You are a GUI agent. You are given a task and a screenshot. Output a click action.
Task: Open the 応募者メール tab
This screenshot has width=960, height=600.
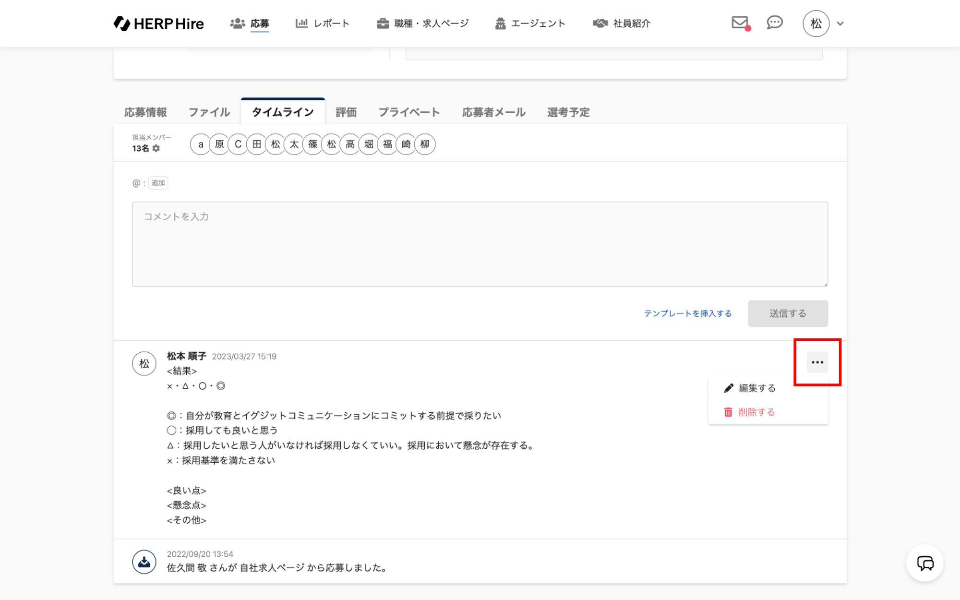[x=493, y=112]
